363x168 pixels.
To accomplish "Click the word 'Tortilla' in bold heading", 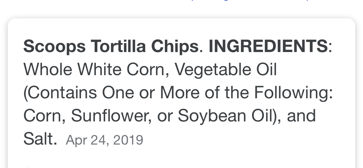I will [x=118, y=46].
